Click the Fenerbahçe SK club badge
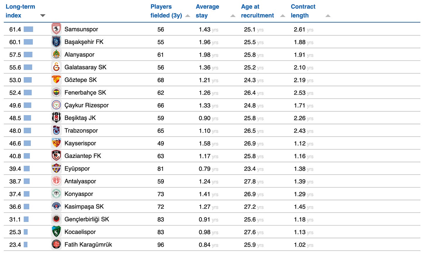The height and width of the screenshot is (257, 426). pos(56,93)
